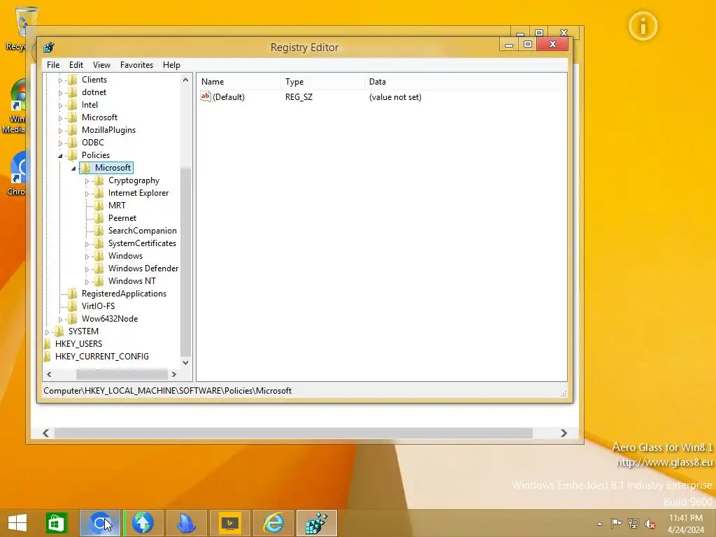
Task: Click the VirtIO-FS folder icon
Action: (72, 306)
